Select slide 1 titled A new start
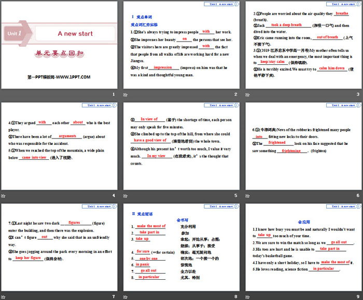 pyautogui.click(x=59, y=45)
